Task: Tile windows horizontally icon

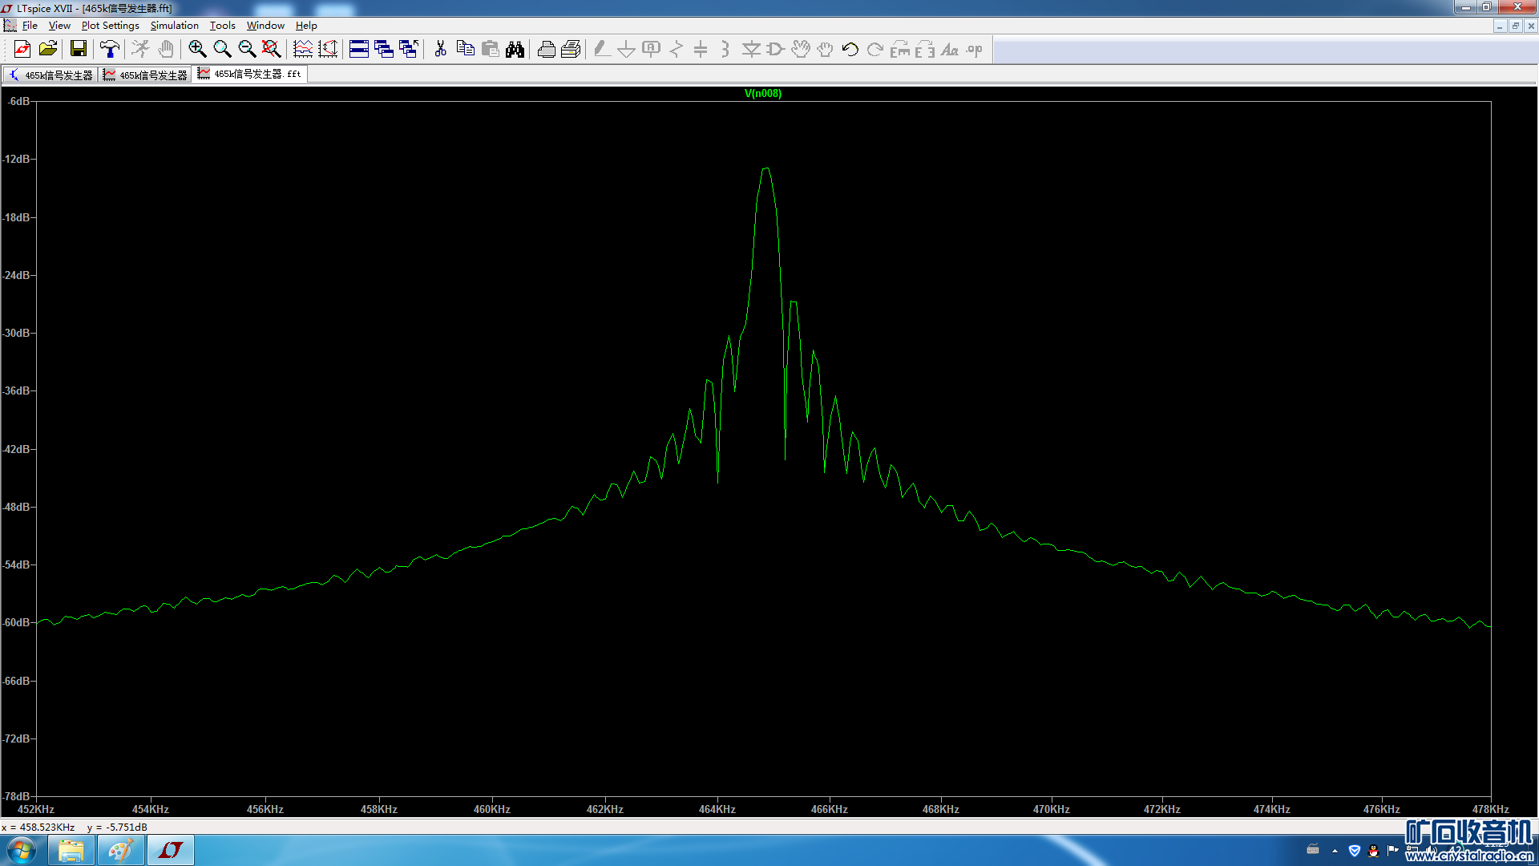Action: point(359,50)
